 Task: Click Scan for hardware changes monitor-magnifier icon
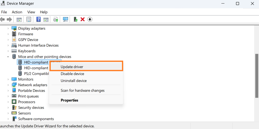pyautogui.click(x=66, y=19)
